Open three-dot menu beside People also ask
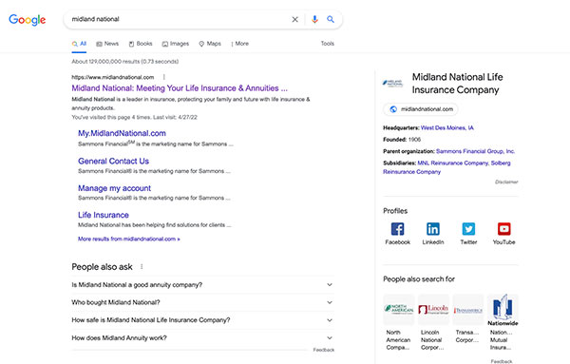The height and width of the screenshot is (364, 570). (x=142, y=266)
